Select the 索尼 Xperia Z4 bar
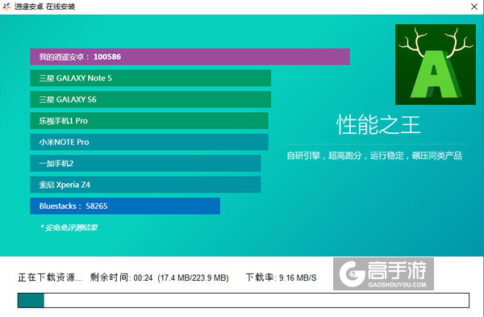This screenshot has width=484, height=317. pyautogui.click(x=145, y=185)
